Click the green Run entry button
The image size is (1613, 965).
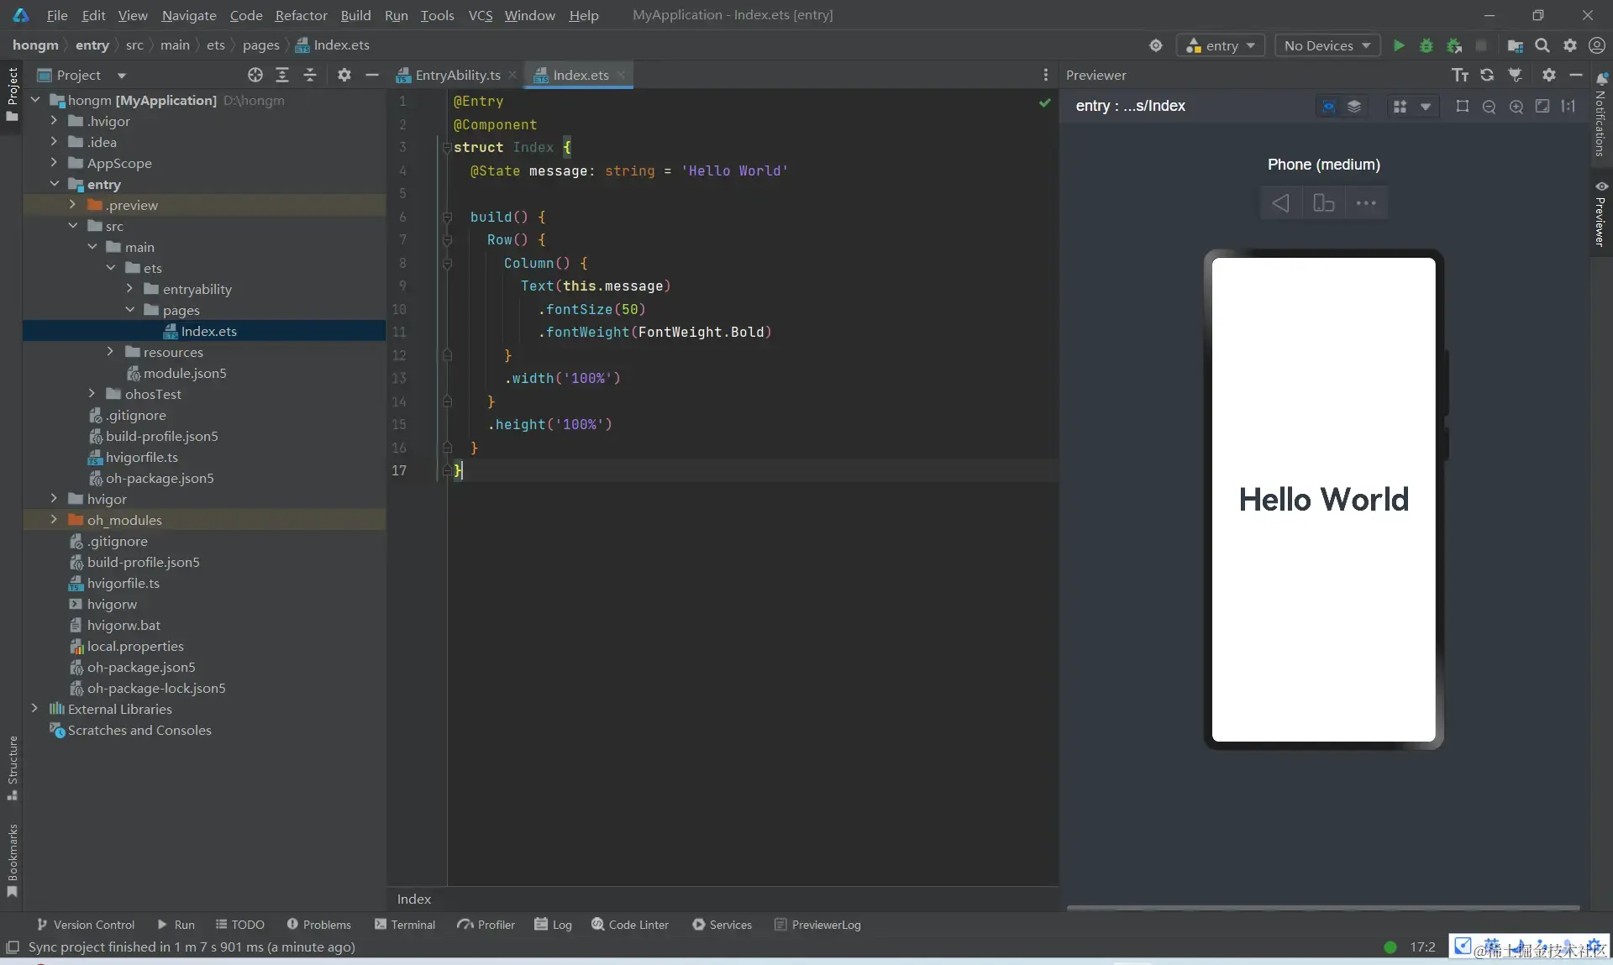1399,45
